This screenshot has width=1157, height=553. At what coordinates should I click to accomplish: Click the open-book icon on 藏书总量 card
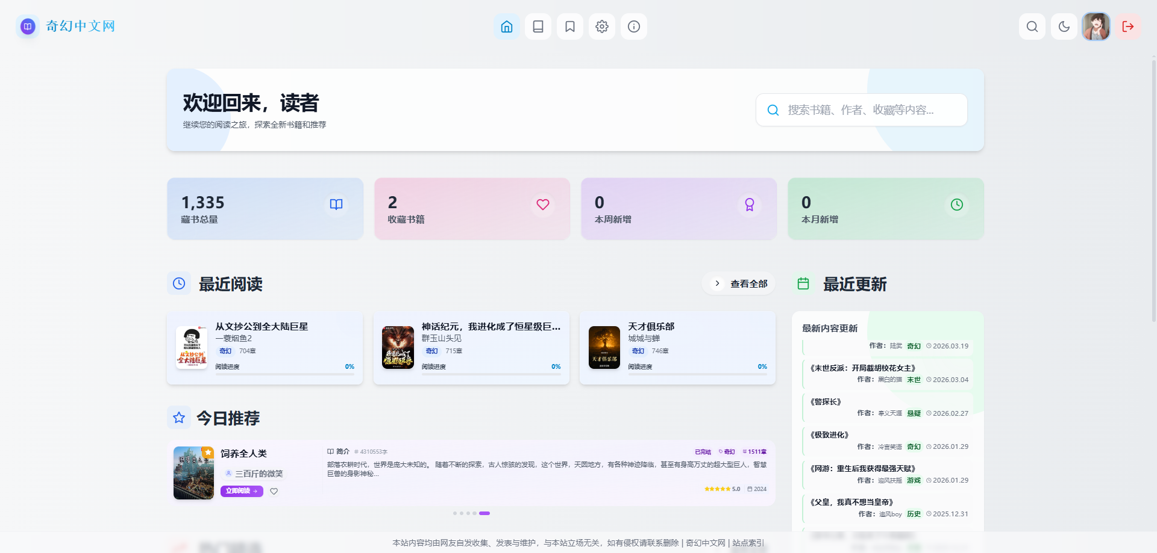[x=336, y=205]
